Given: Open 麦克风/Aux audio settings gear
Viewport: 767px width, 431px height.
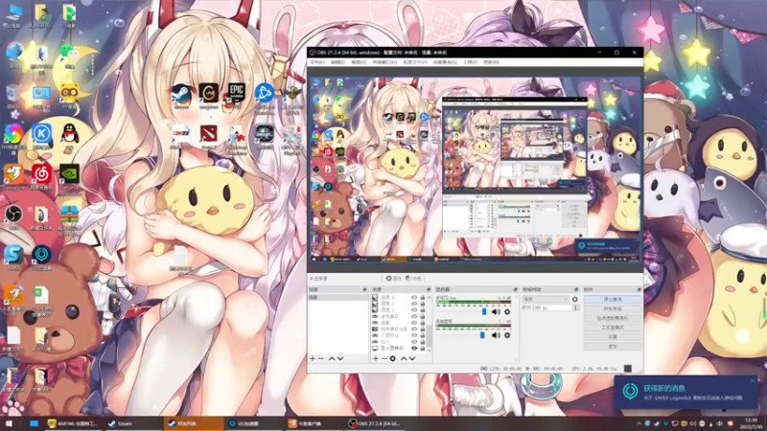Looking at the screenshot, I should pos(507,312).
